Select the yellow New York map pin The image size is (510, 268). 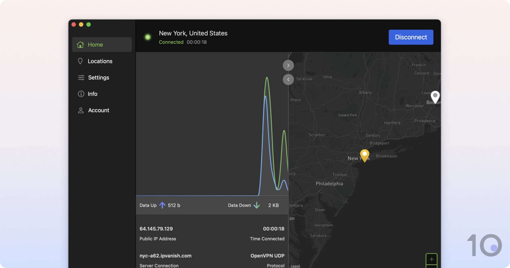pyautogui.click(x=365, y=155)
